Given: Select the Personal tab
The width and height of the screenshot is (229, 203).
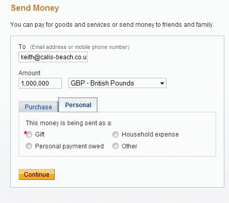Looking at the screenshot, I should [78, 105].
